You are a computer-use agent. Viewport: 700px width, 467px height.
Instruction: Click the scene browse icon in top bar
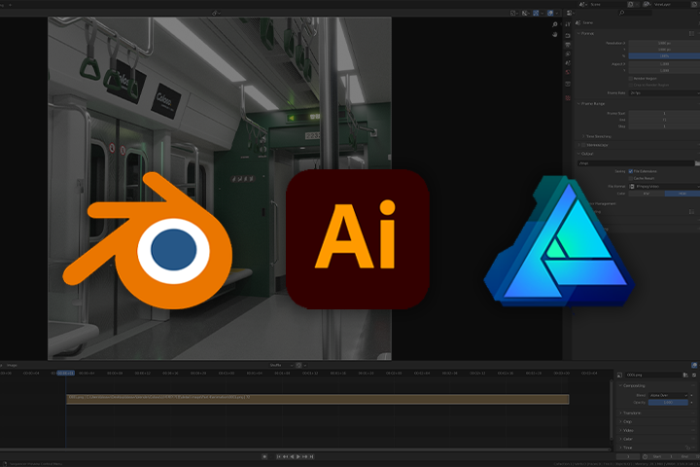[x=582, y=5]
